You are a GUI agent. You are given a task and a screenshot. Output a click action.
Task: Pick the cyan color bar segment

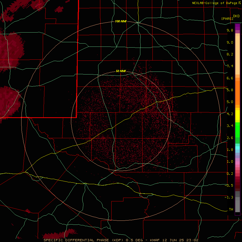click(237, 148)
